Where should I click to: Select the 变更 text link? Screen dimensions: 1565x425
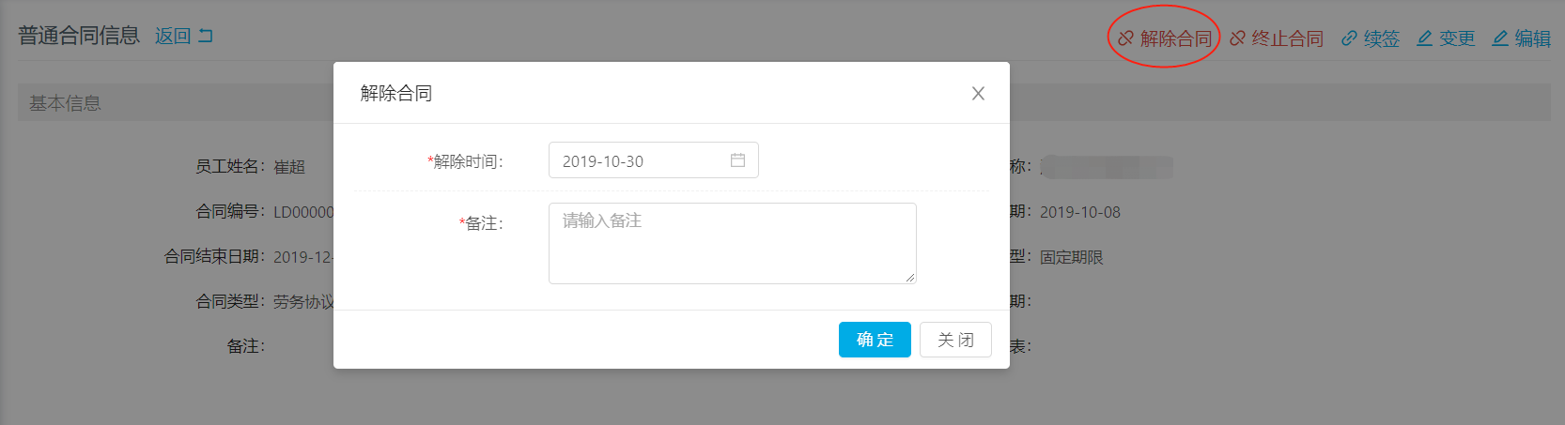pos(1457,38)
